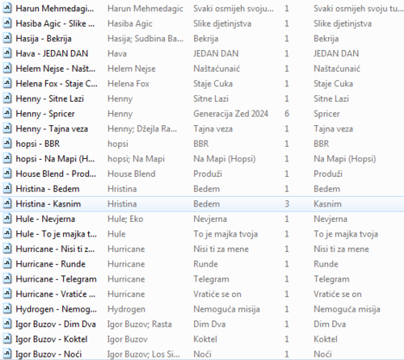Select the Hurricane - Runde entry

pyautogui.click(x=51, y=264)
